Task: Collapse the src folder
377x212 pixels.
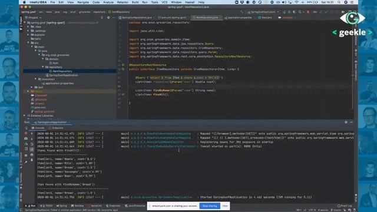Action: 28,43
